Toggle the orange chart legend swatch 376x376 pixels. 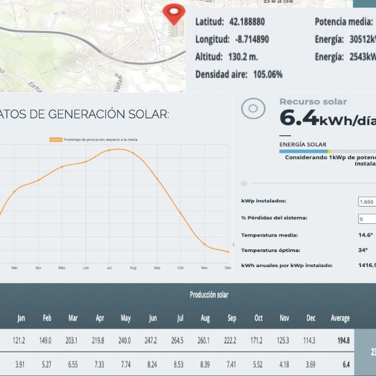click(56, 140)
